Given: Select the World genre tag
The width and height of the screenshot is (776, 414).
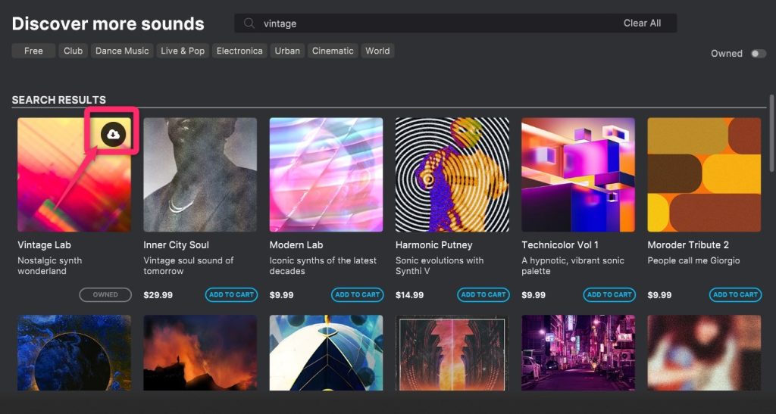Looking at the screenshot, I should (x=377, y=51).
